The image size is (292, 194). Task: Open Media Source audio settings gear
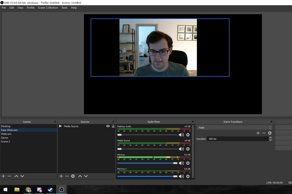tap(188, 149)
